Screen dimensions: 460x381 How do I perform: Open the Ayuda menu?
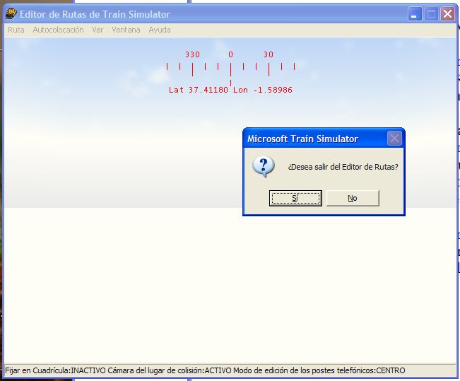tap(160, 30)
